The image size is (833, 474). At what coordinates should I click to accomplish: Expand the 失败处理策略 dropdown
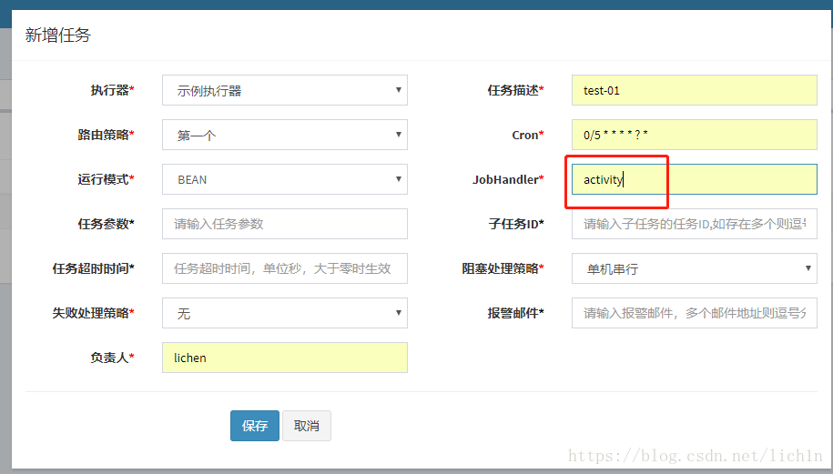[x=284, y=313]
